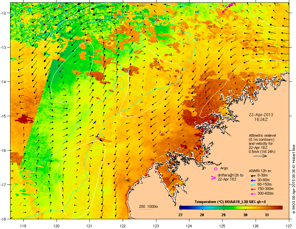The height and width of the screenshot is (229, 296).
Task: Click the magenta Argo circle symbol in legend
Action: pyautogui.click(x=216, y=169)
